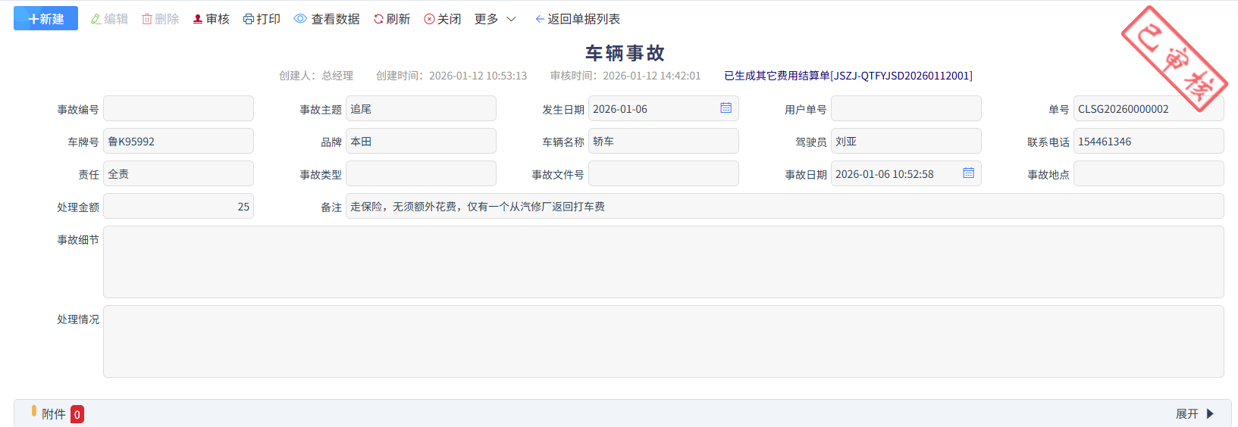Focus the 车牌号 field showing 鲁K95992
1238x427 pixels.
178,142
